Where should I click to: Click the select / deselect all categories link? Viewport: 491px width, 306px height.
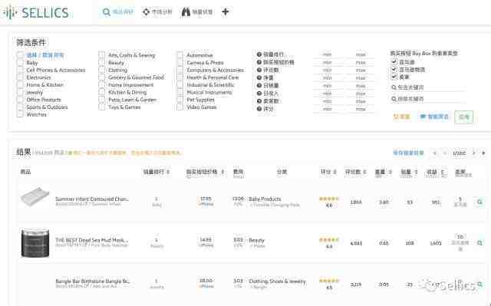pyautogui.click(x=45, y=55)
